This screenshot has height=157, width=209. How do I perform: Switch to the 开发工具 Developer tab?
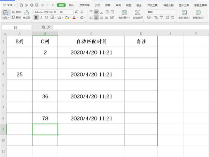pos(152,5)
